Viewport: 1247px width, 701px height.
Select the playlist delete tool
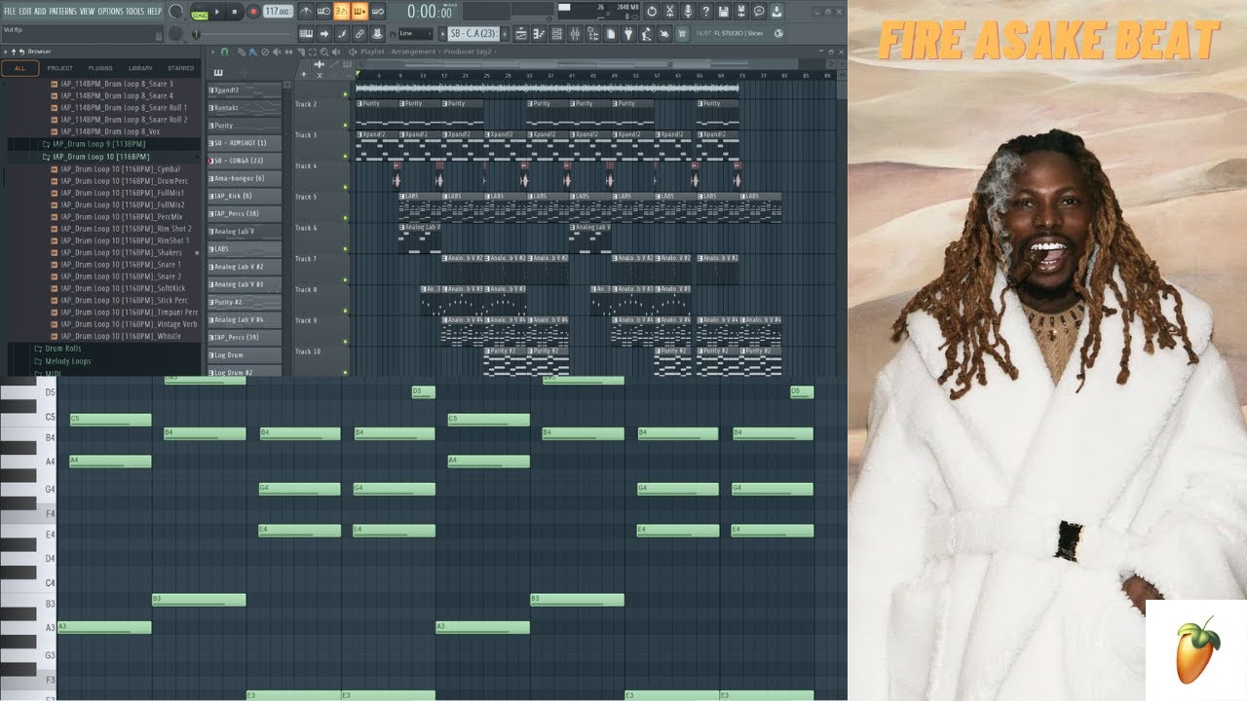tap(265, 52)
